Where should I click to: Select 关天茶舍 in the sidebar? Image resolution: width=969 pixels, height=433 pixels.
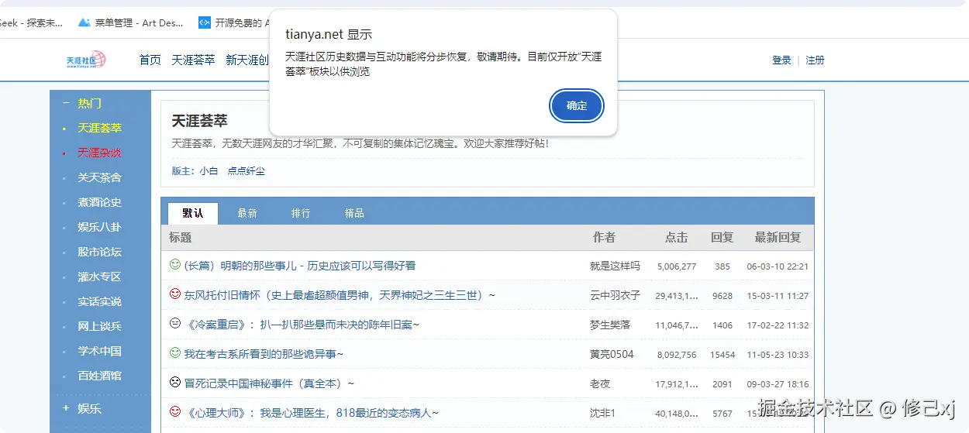tap(99, 177)
